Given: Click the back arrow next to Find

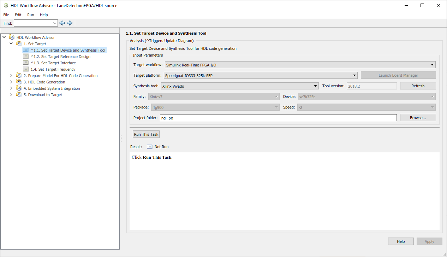Looking at the screenshot, I should [x=62, y=23].
